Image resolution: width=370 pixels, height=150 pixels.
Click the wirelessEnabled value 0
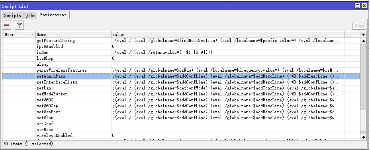(114, 135)
